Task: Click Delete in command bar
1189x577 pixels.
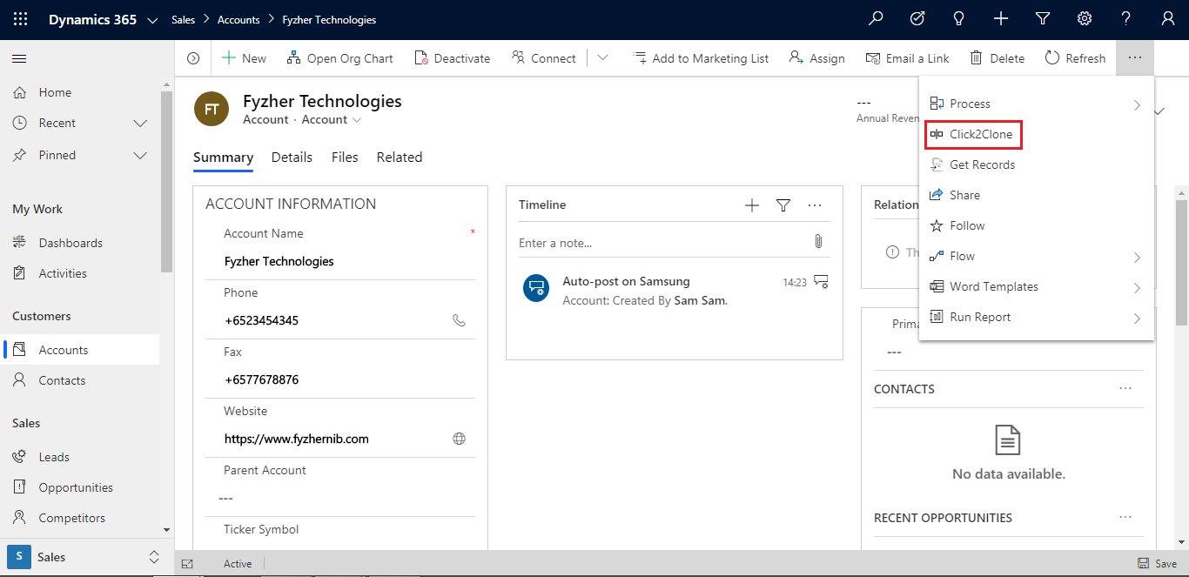Action: (997, 58)
